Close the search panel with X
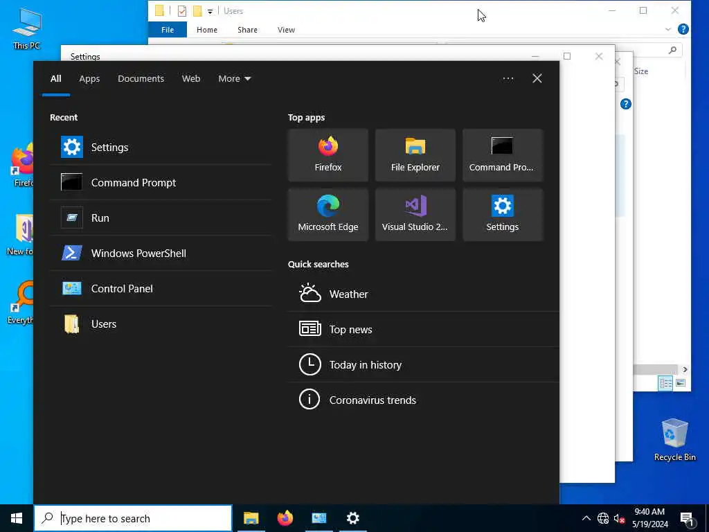The height and width of the screenshot is (532, 709). [537, 79]
